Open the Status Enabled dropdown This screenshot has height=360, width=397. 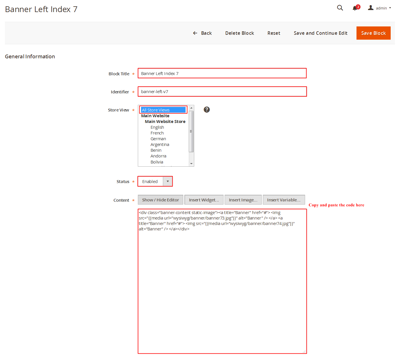click(x=155, y=182)
